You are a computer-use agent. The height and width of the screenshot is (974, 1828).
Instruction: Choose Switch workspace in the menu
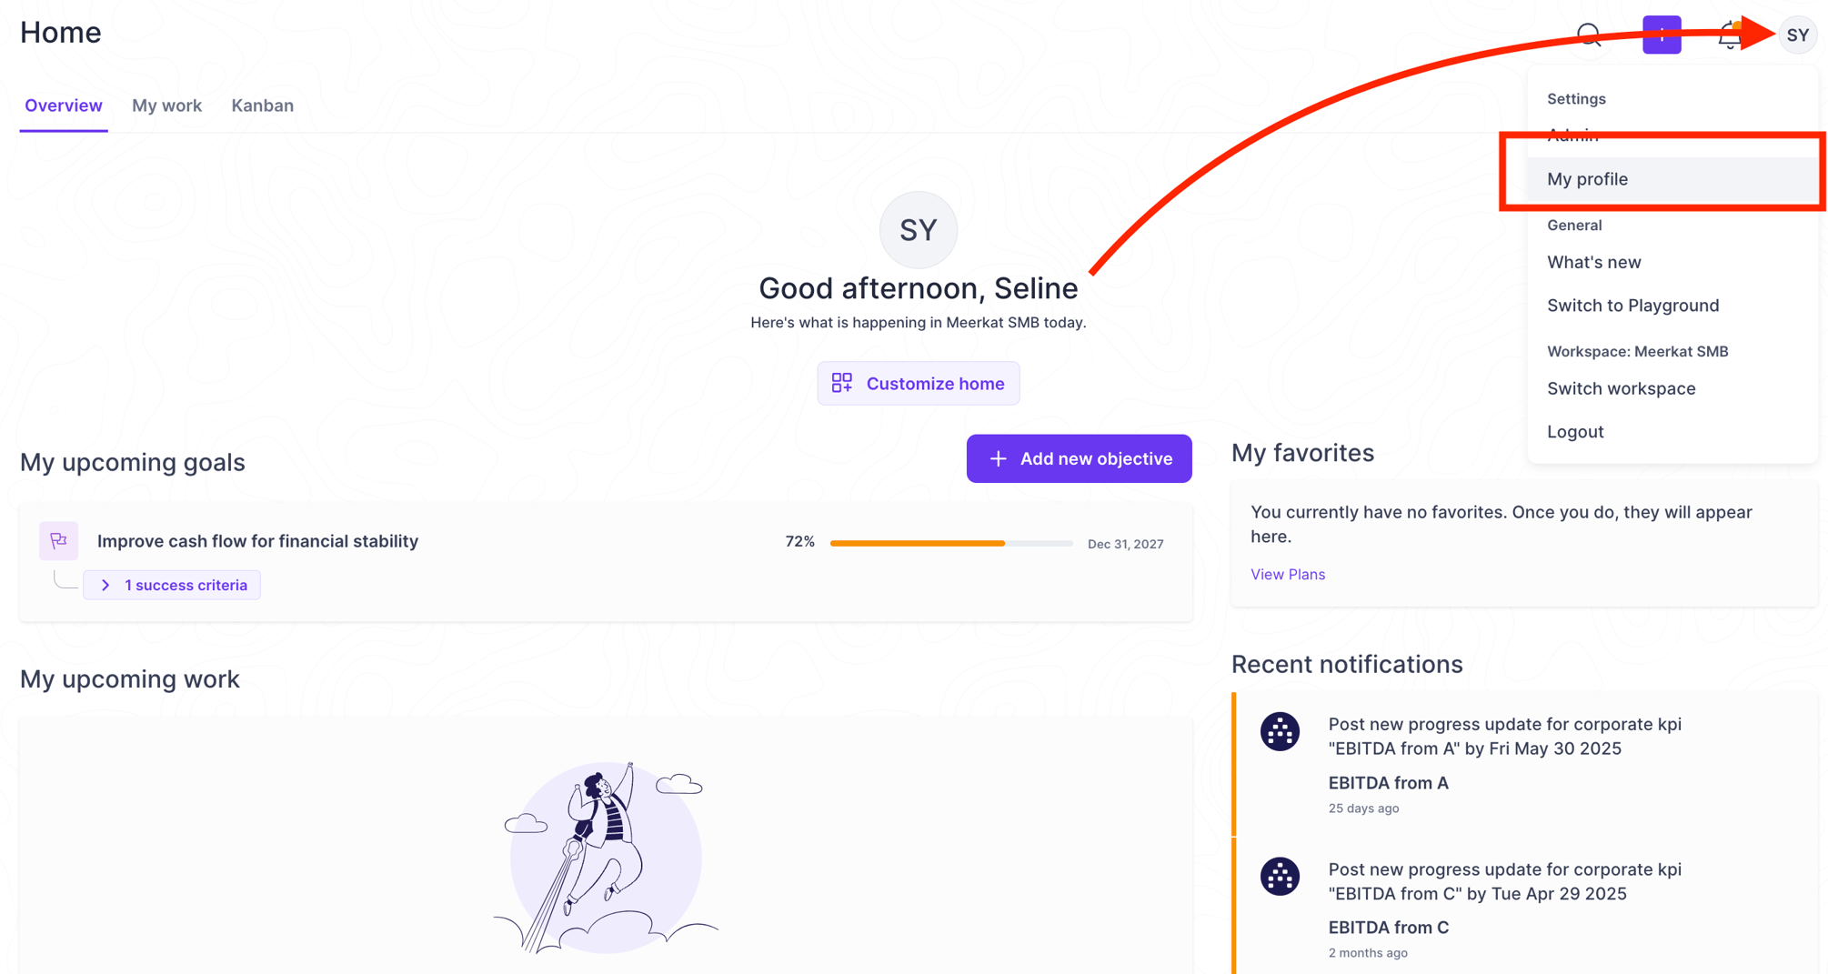(1621, 388)
